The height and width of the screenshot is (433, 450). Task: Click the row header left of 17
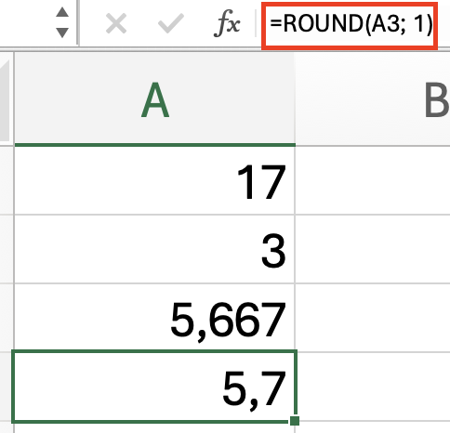click(7, 180)
